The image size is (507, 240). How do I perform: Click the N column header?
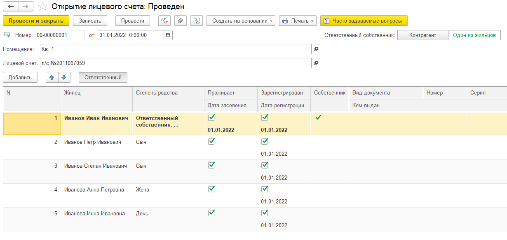[x=32, y=99]
